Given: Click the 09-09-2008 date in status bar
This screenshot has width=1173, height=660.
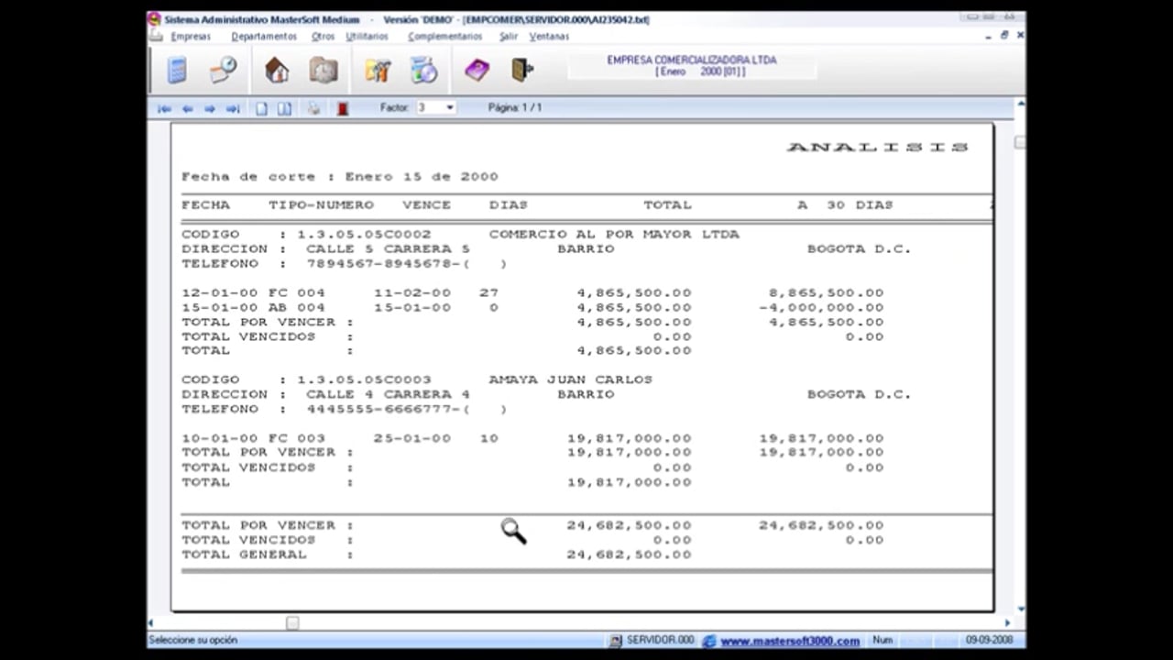Looking at the screenshot, I should 990,641.
